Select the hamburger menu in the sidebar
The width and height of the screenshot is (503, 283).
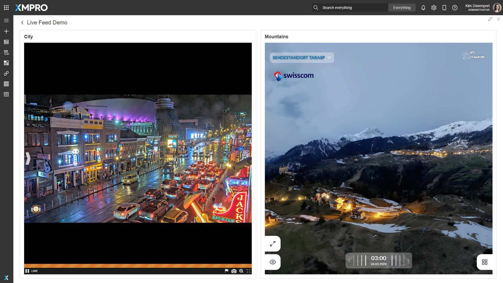coord(6,20)
